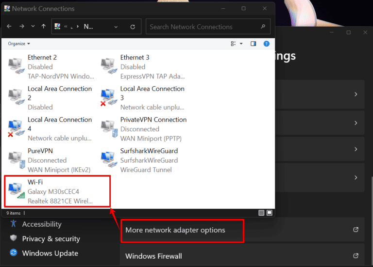373x267 pixels.
Task: Switch to large icons view in status bar
Action: click(x=270, y=213)
